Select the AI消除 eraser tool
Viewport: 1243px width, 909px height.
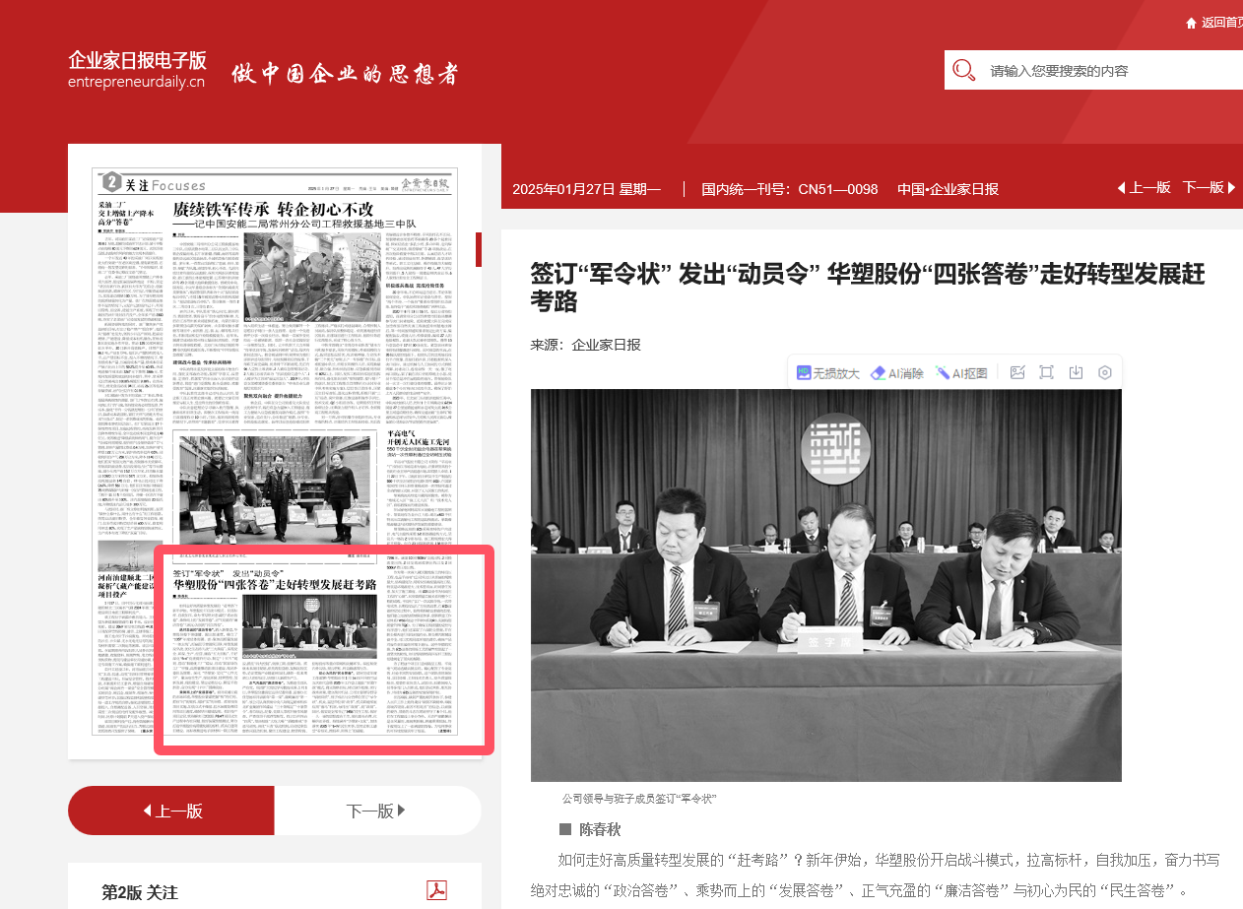point(897,373)
